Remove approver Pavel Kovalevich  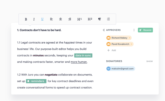[x=131, y=44]
